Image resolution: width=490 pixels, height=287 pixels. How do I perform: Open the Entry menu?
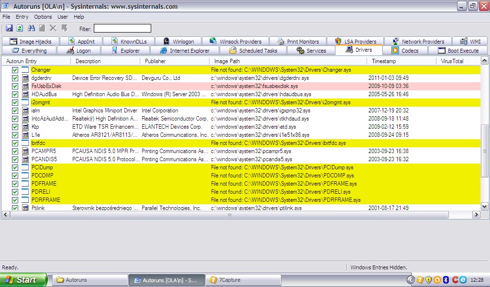22,17
